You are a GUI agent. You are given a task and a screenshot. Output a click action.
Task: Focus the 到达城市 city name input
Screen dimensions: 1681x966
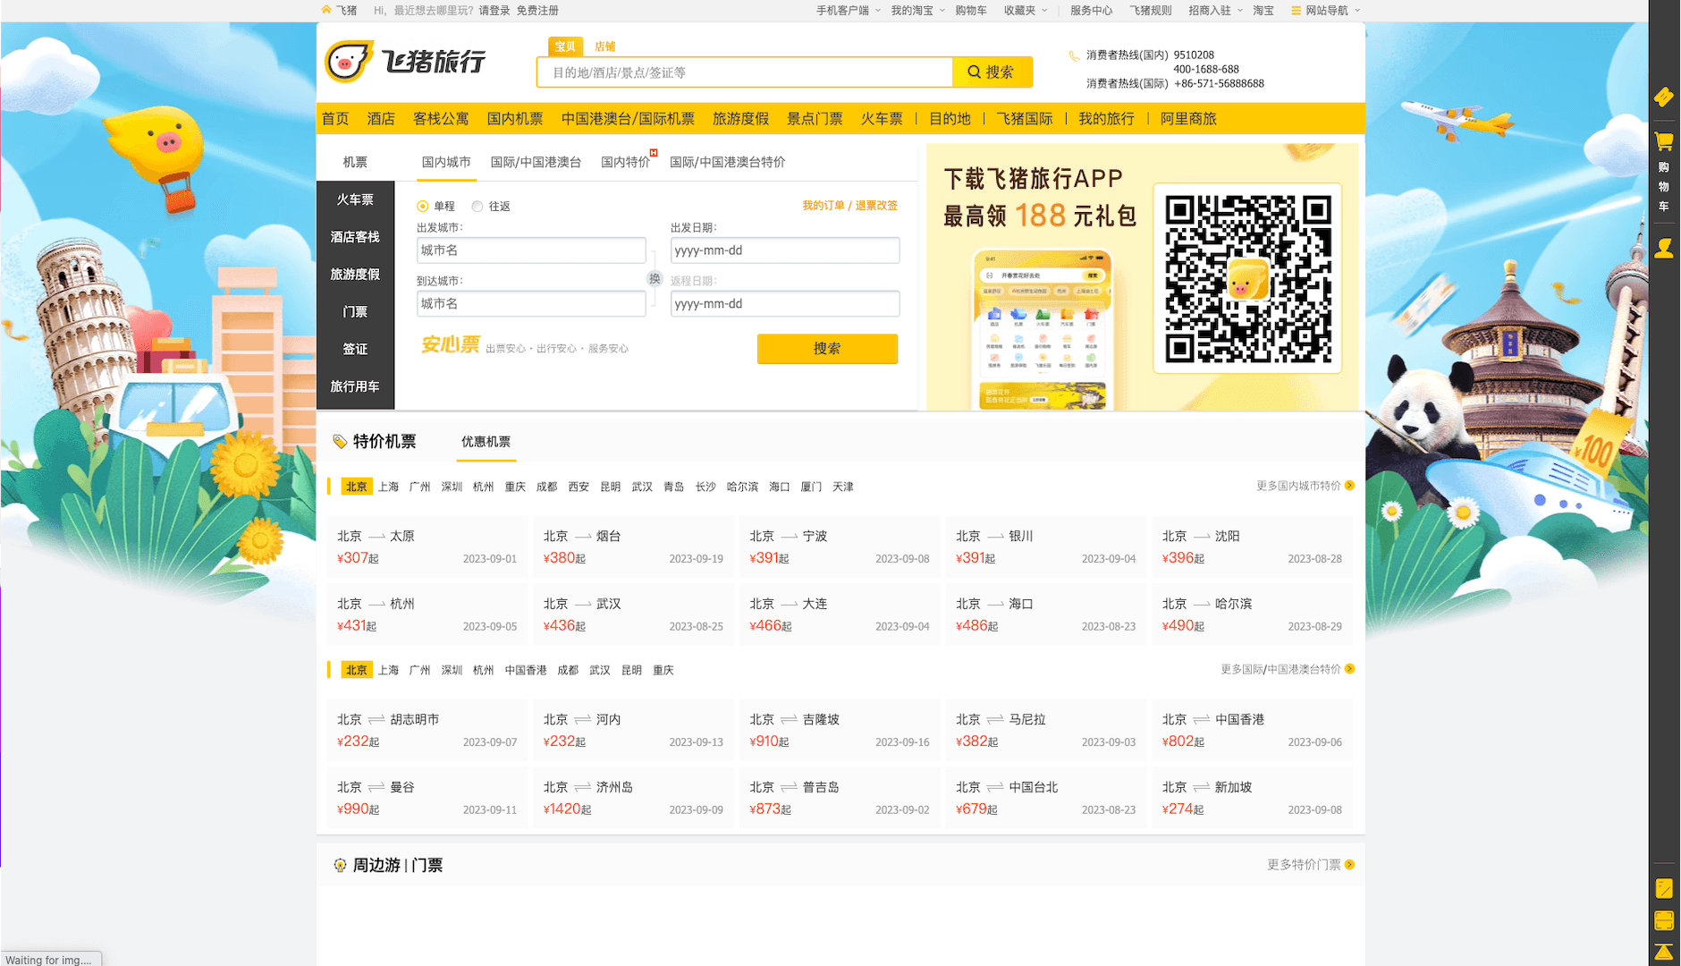click(x=531, y=304)
